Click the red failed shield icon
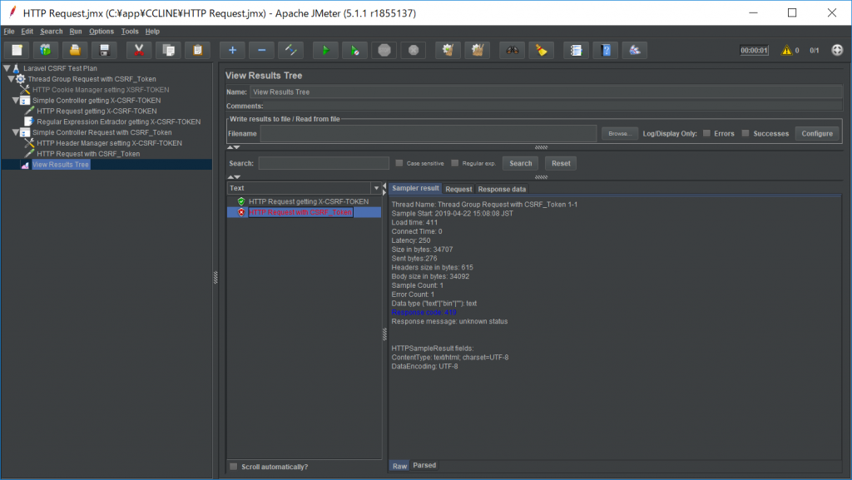 pos(241,212)
